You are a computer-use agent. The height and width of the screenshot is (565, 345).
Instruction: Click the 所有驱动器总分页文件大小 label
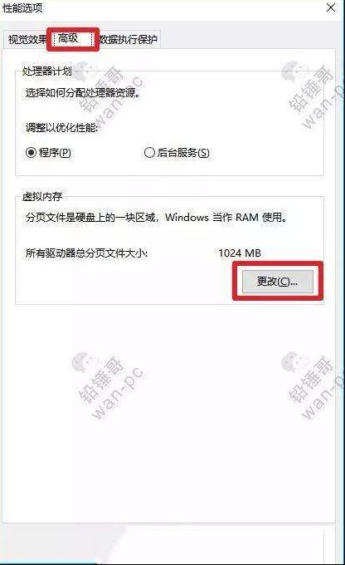86,253
